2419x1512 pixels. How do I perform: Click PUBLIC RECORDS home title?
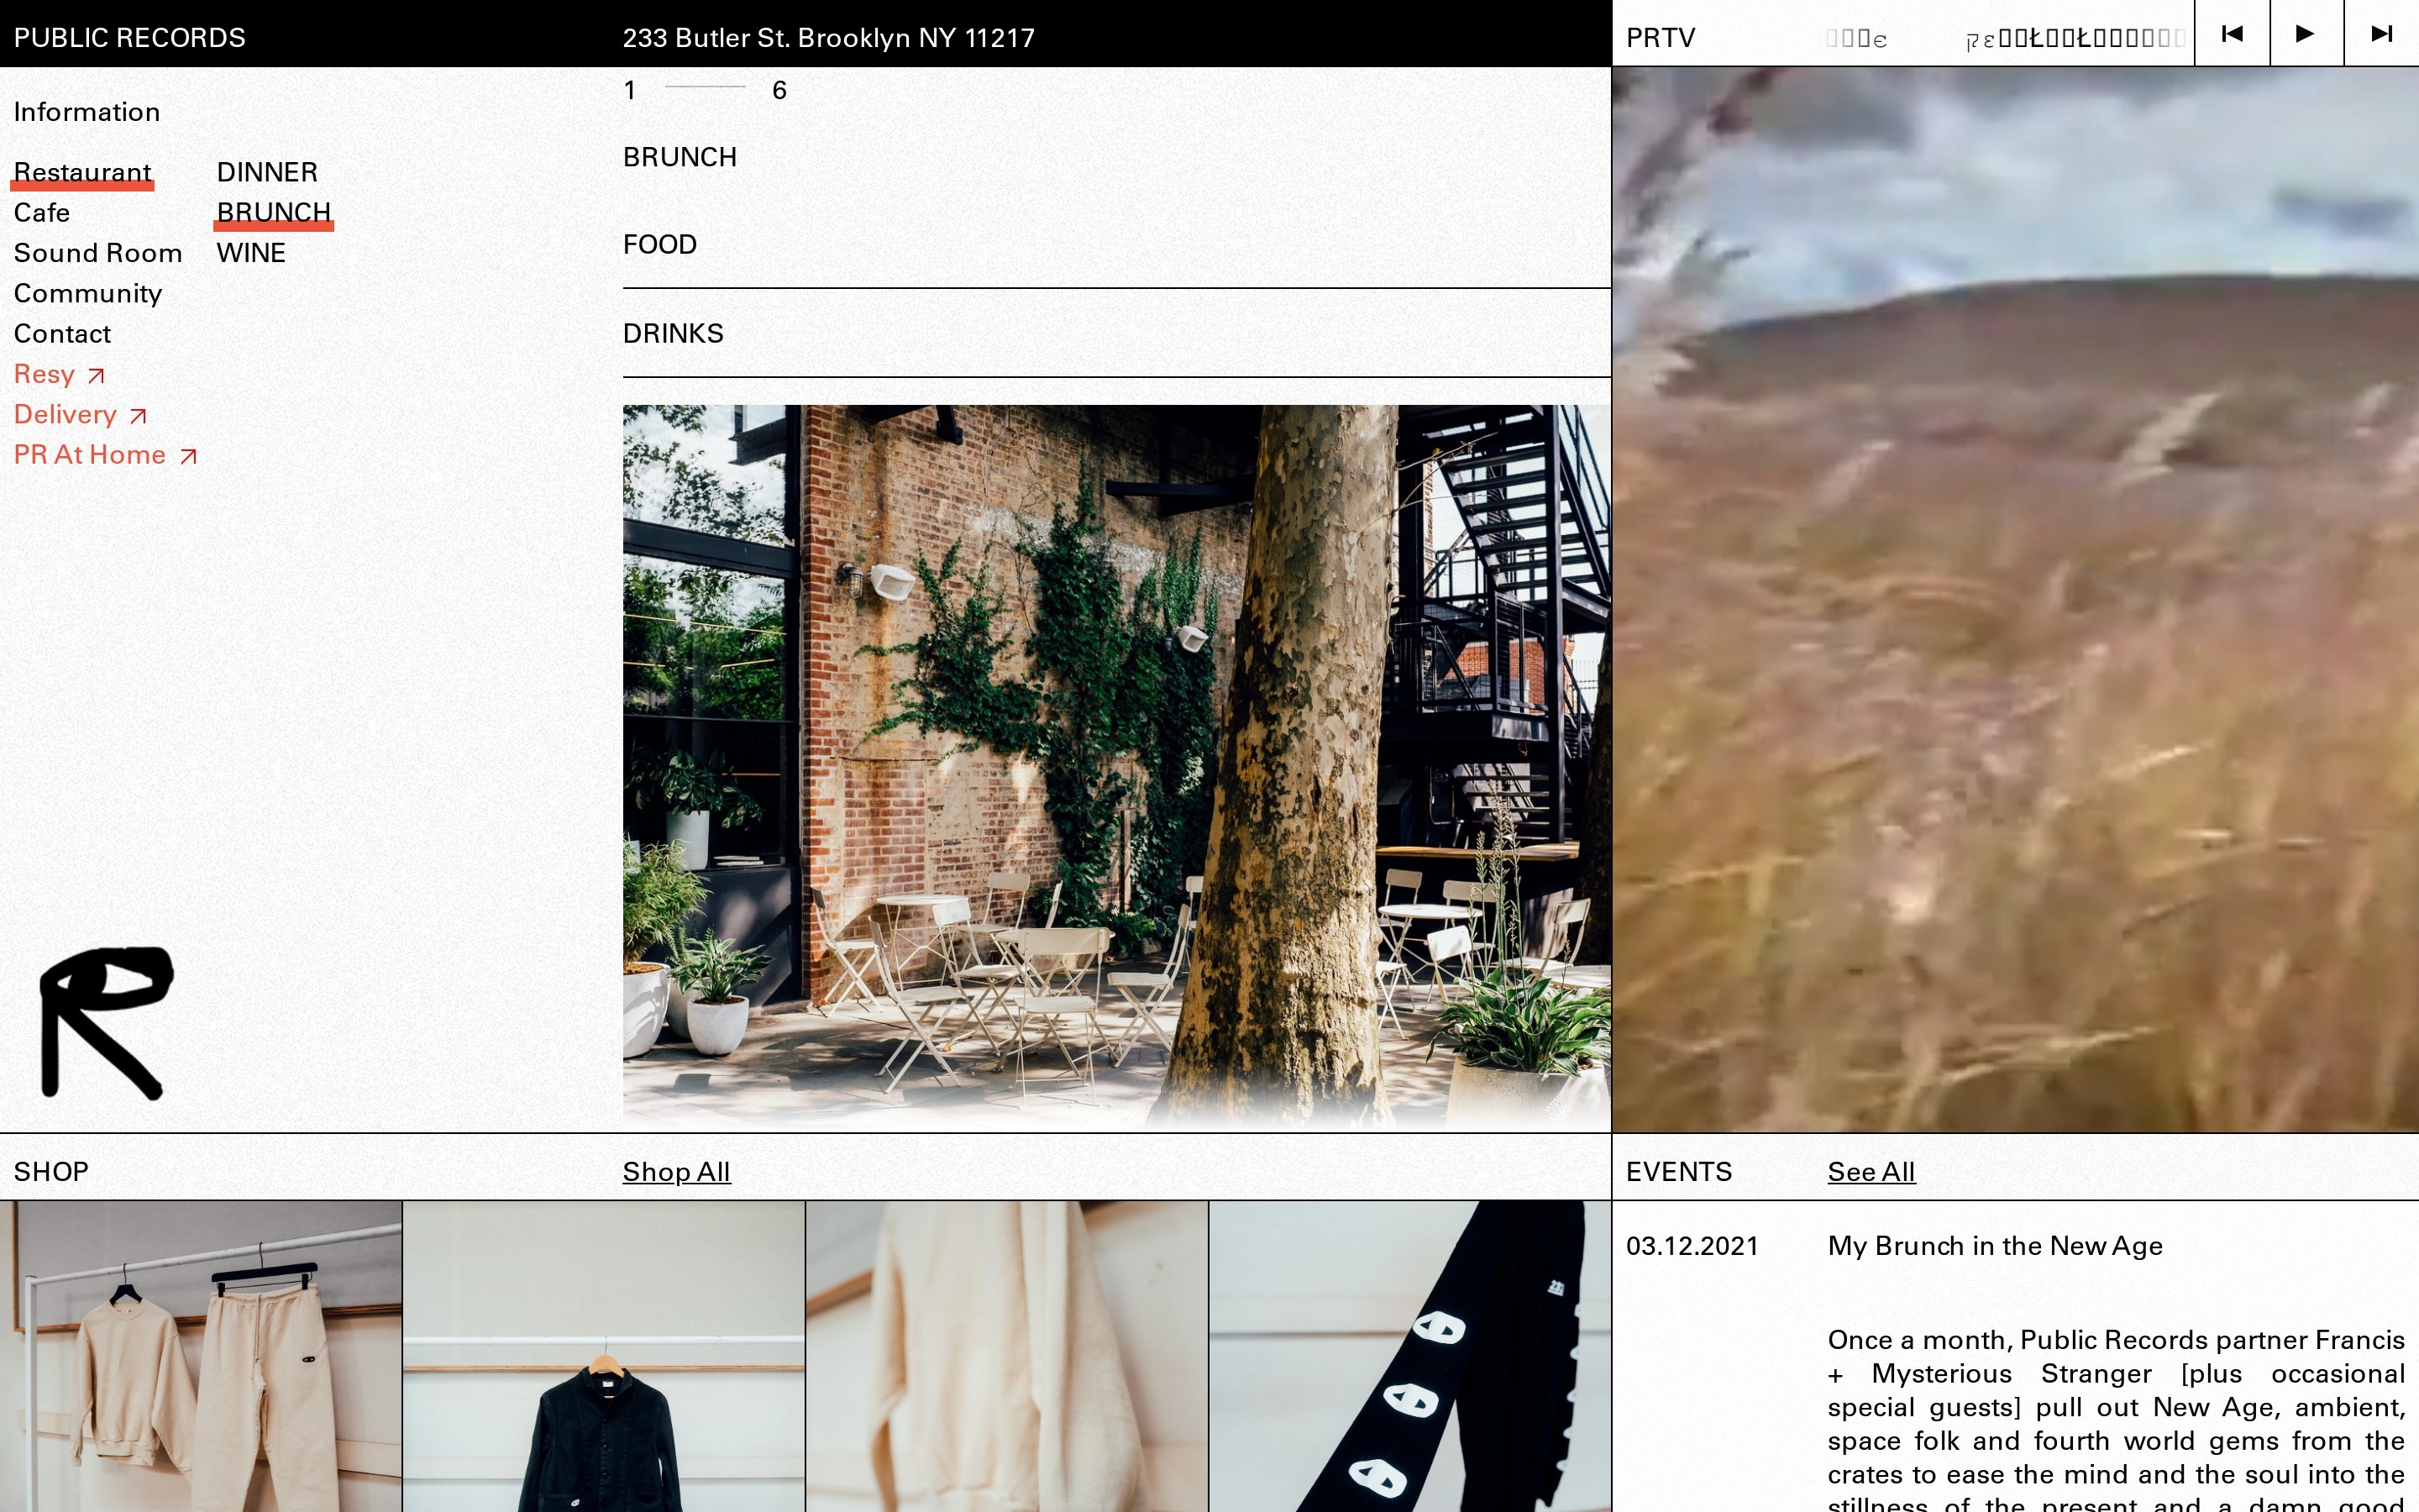[129, 38]
